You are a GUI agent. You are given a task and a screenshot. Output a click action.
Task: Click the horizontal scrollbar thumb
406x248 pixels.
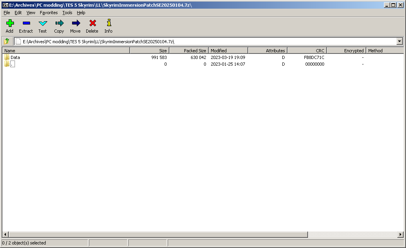click(158, 235)
